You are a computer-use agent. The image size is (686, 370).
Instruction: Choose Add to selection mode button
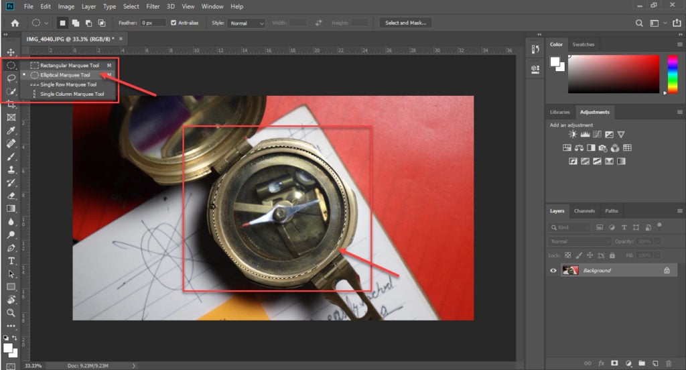pos(75,23)
